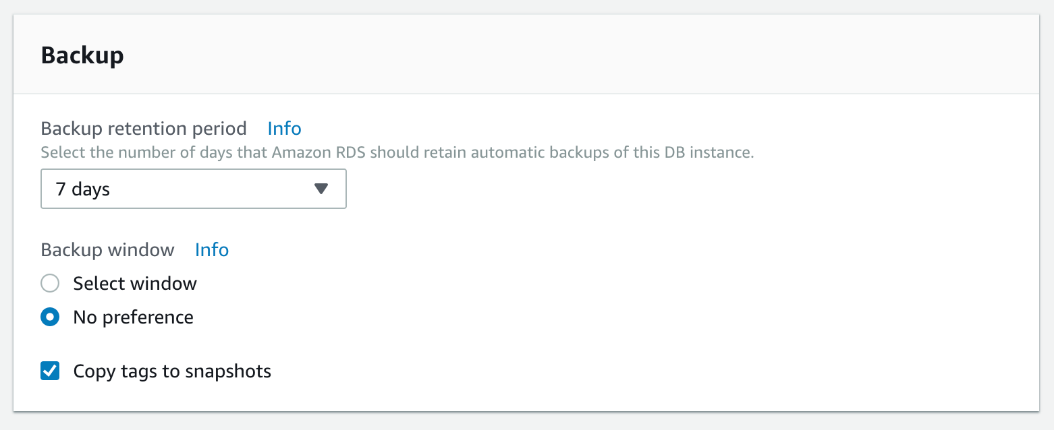Click the Backup section heading
The image size is (1054, 430).
pos(82,55)
